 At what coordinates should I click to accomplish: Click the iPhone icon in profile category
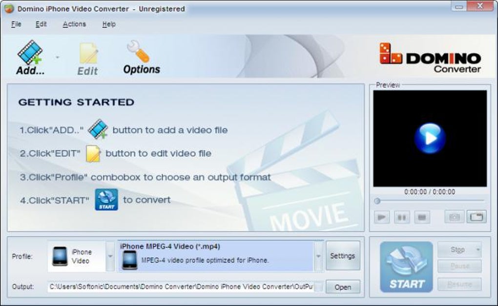(60, 256)
